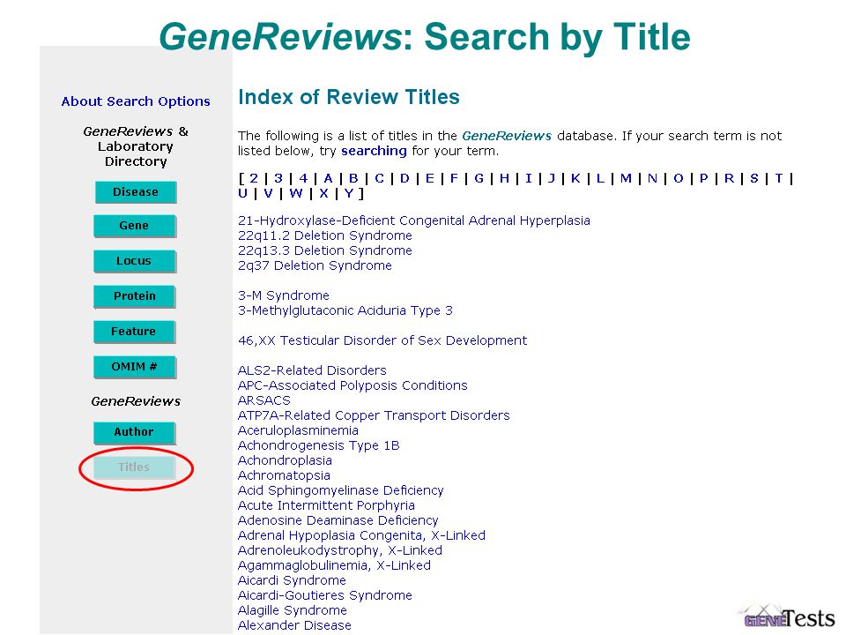Open the Author search button
The image size is (846, 635).
134,432
